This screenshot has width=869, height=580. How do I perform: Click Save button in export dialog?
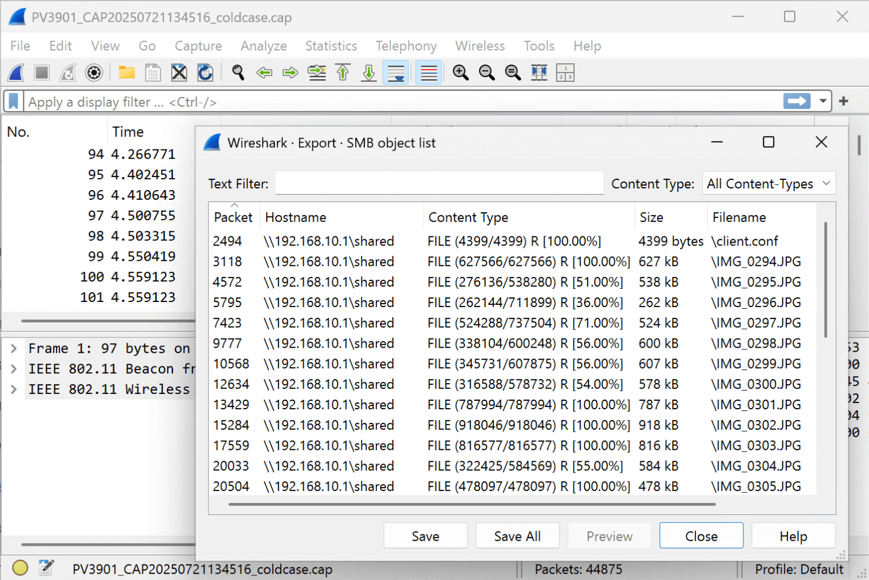click(x=425, y=535)
